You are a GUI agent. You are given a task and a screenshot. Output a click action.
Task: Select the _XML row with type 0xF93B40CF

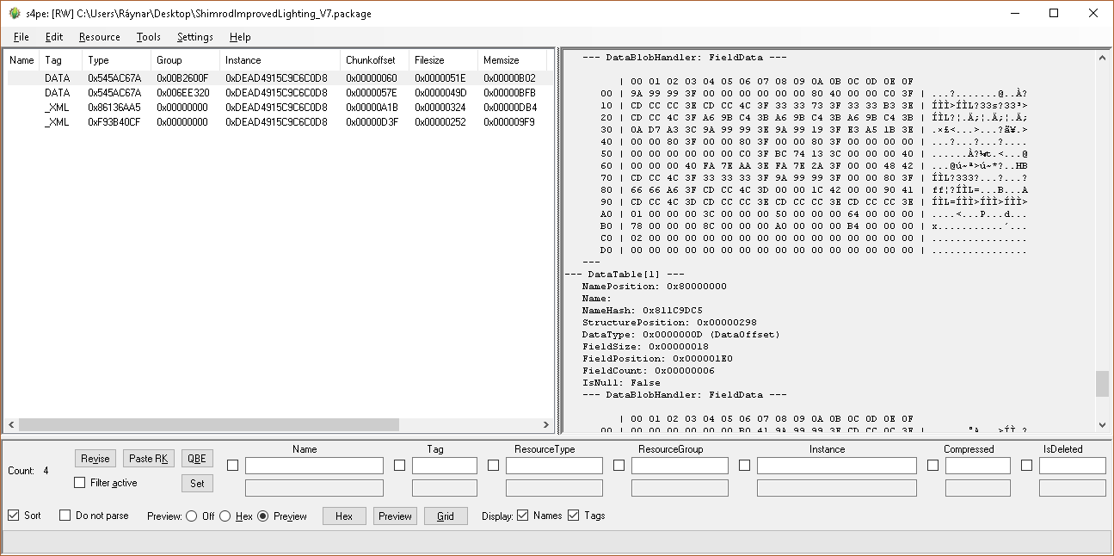277,122
